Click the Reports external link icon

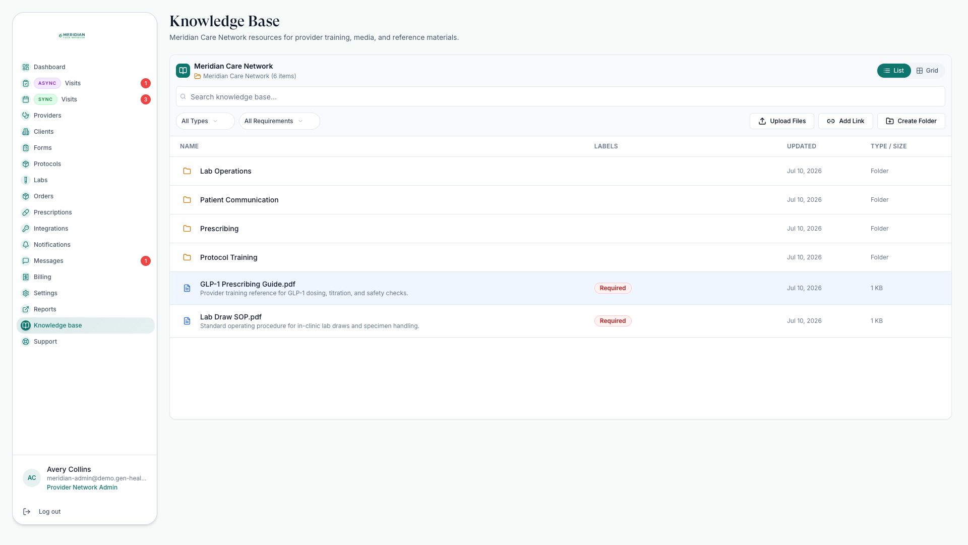point(26,309)
